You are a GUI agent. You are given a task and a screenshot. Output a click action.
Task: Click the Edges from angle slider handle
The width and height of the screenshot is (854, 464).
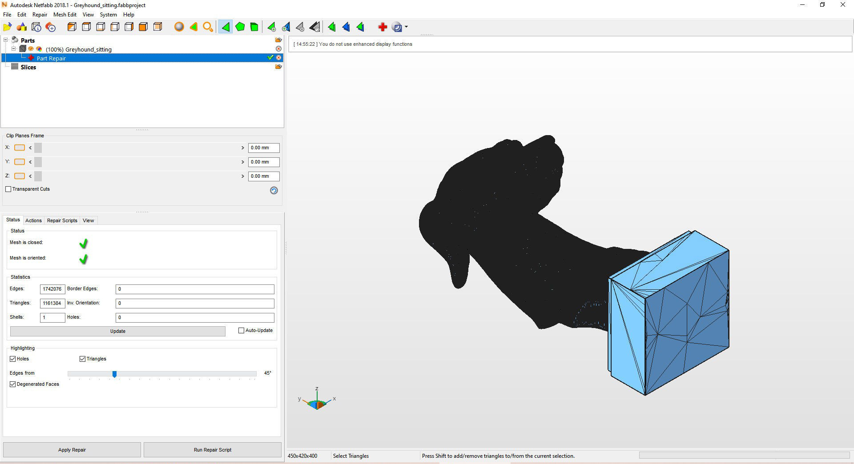[x=114, y=374]
